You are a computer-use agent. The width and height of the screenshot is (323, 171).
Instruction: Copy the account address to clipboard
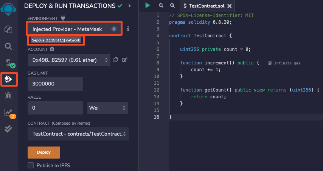tap(116, 60)
